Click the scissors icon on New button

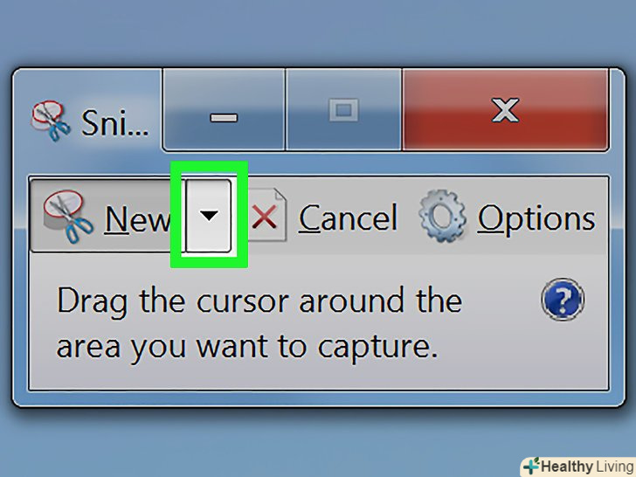(x=68, y=217)
